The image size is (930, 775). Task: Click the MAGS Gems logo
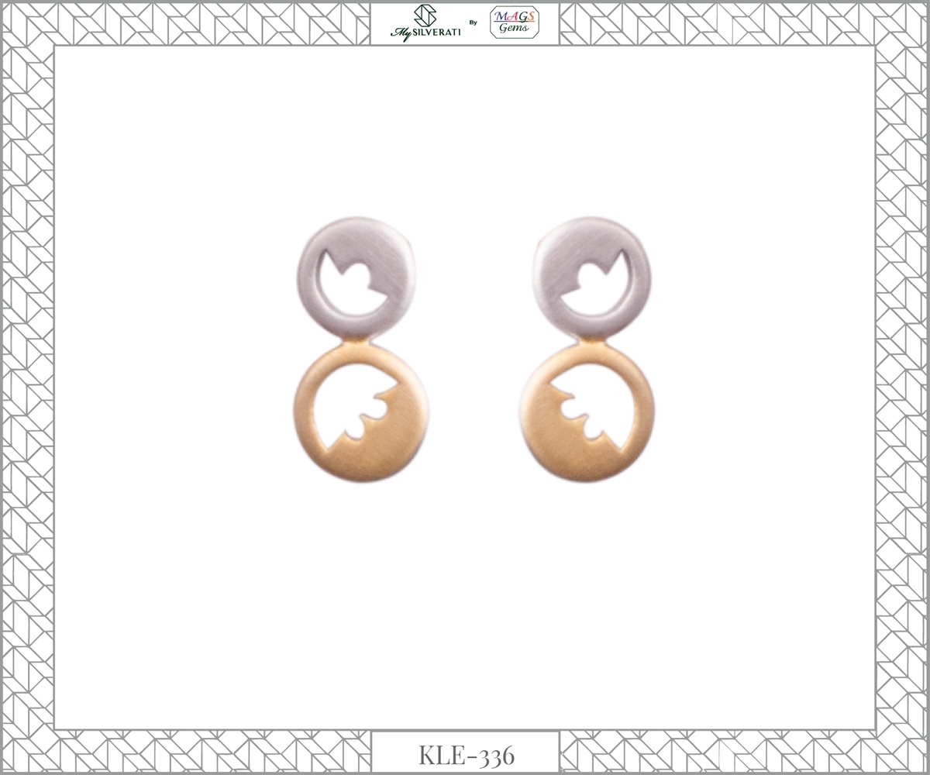pos(515,22)
